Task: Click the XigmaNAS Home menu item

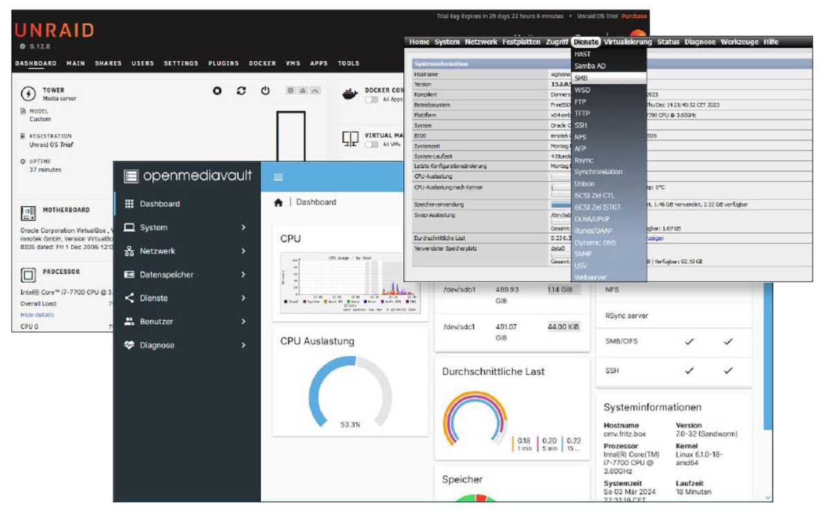Action: 419,42
